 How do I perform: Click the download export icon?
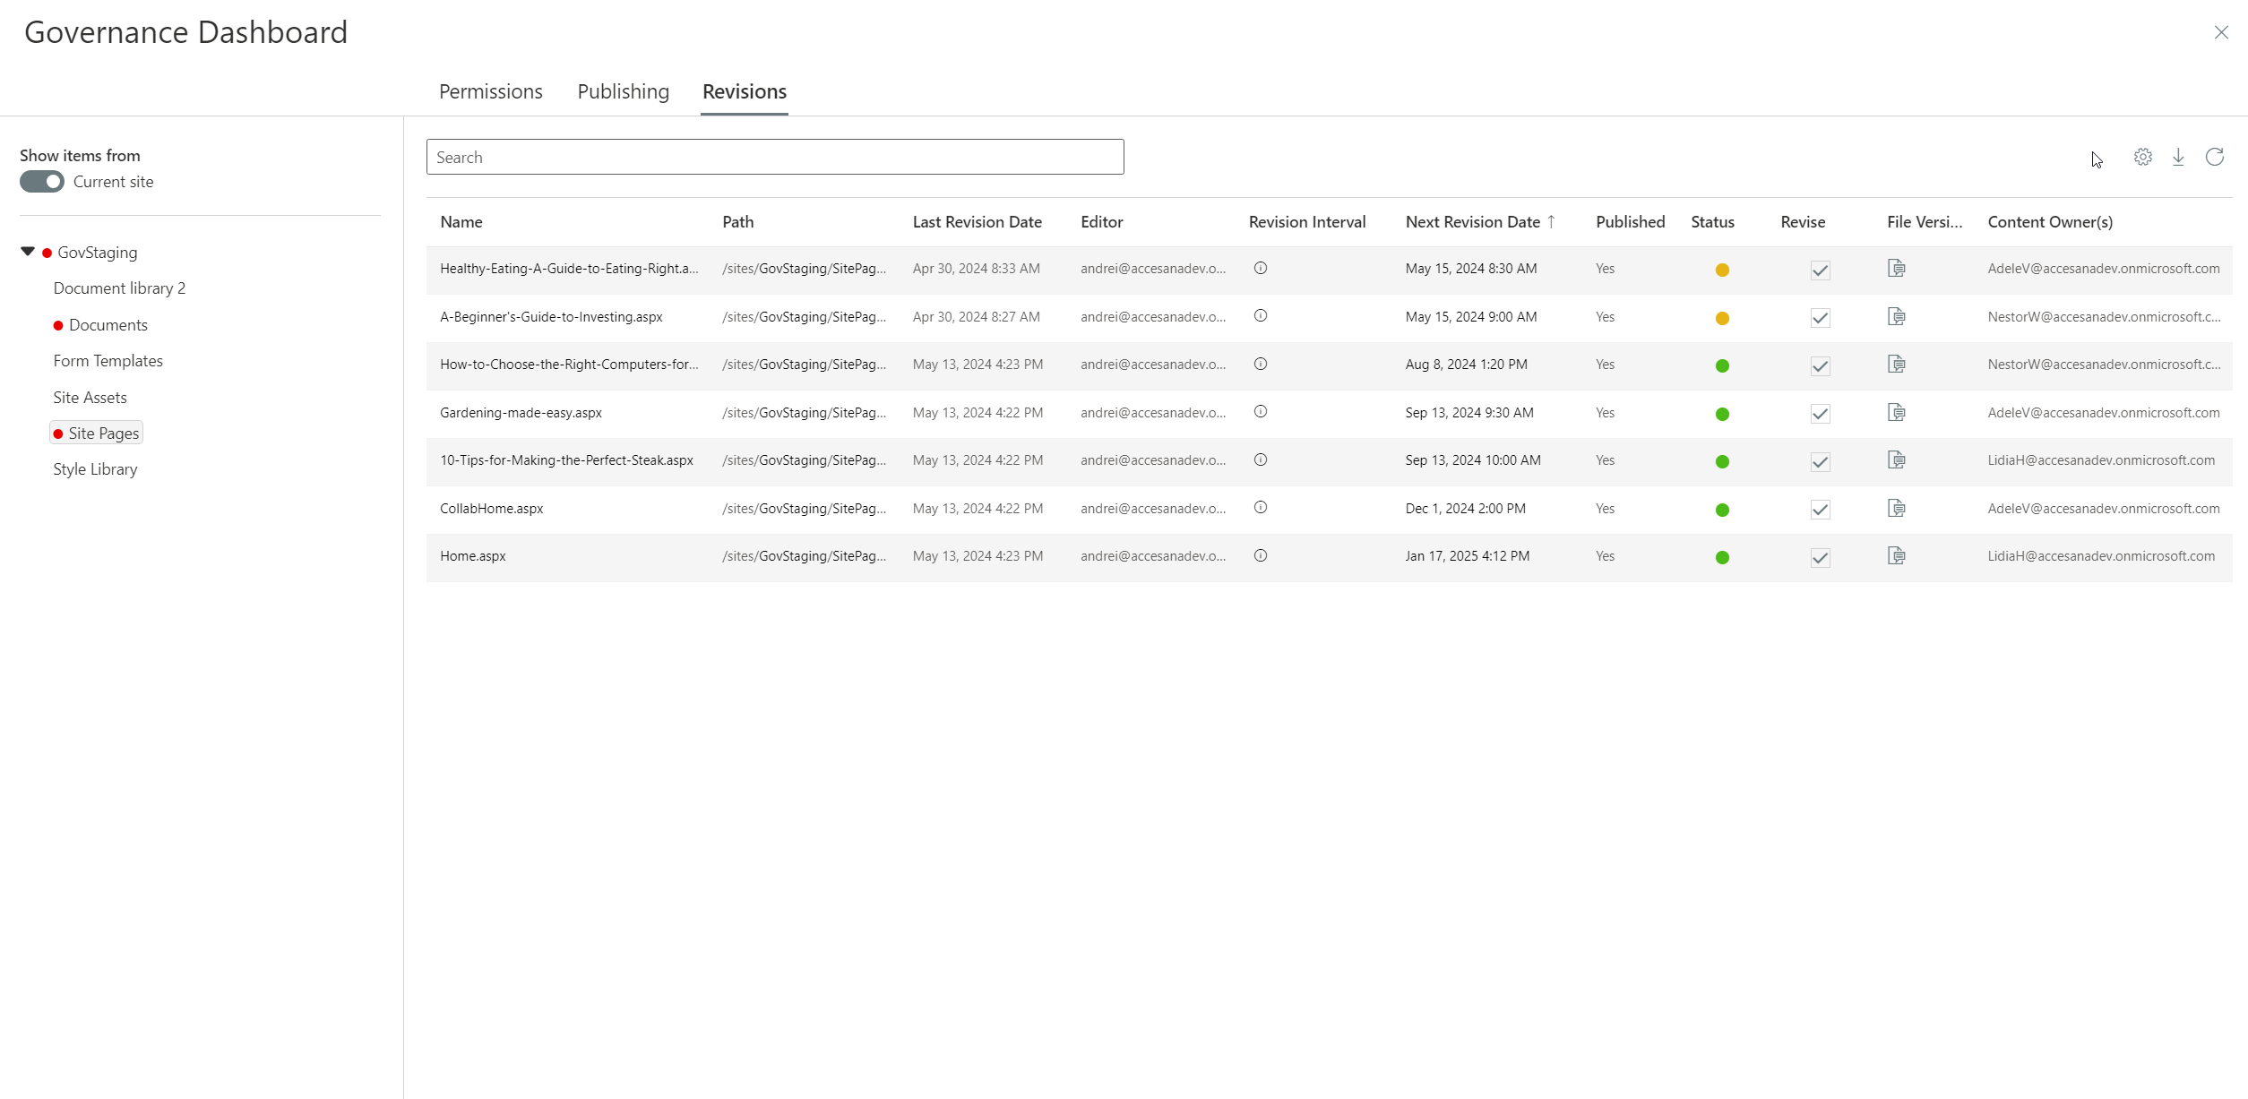click(x=2178, y=157)
